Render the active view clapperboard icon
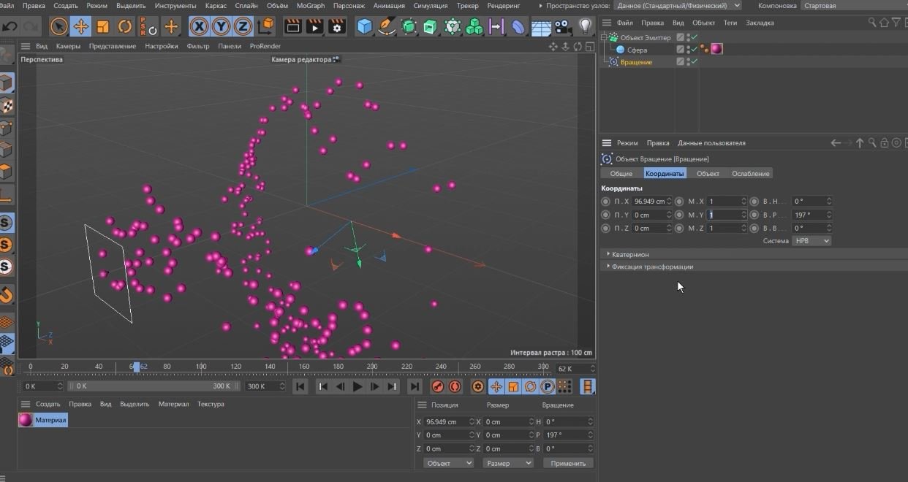 point(292,27)
